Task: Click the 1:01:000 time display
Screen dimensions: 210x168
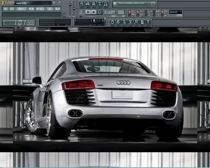Action: click(19, 22)
